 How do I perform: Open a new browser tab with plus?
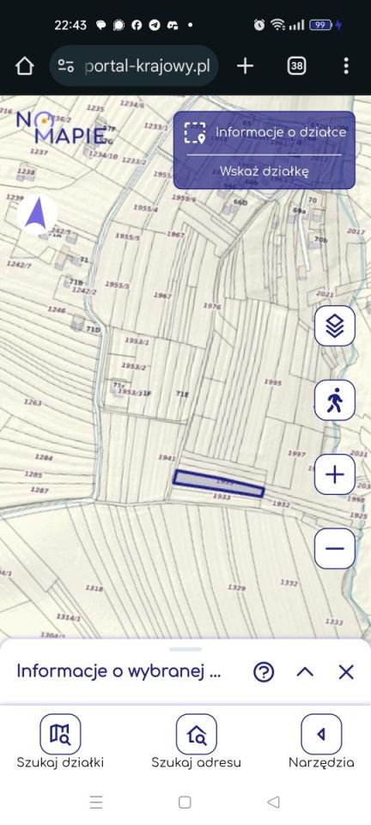[245, 66]
